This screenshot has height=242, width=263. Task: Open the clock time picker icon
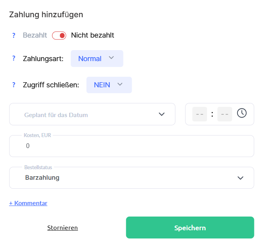(x=242, y=113)
